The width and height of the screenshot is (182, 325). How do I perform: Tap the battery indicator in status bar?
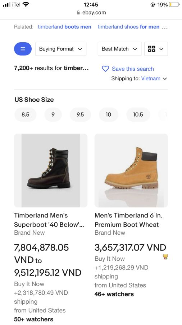tap(174, 5)
